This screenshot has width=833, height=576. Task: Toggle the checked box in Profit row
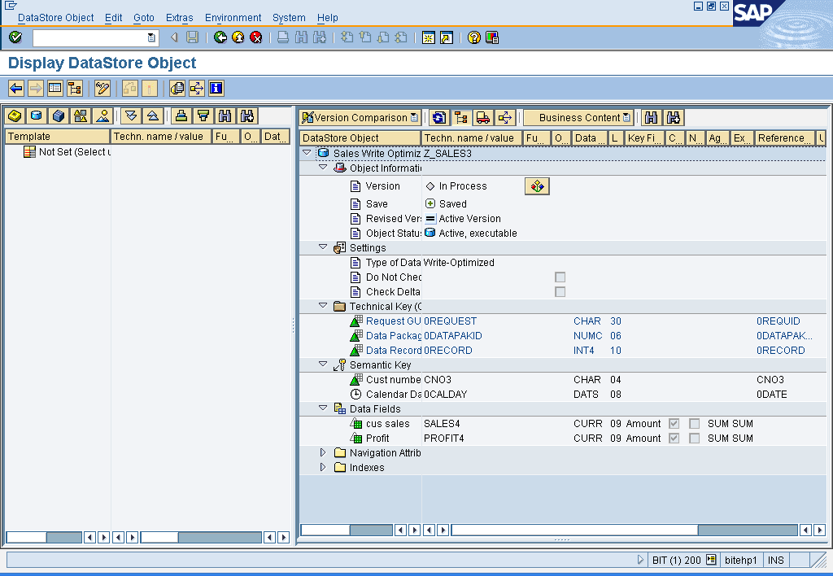click(674, 439)
